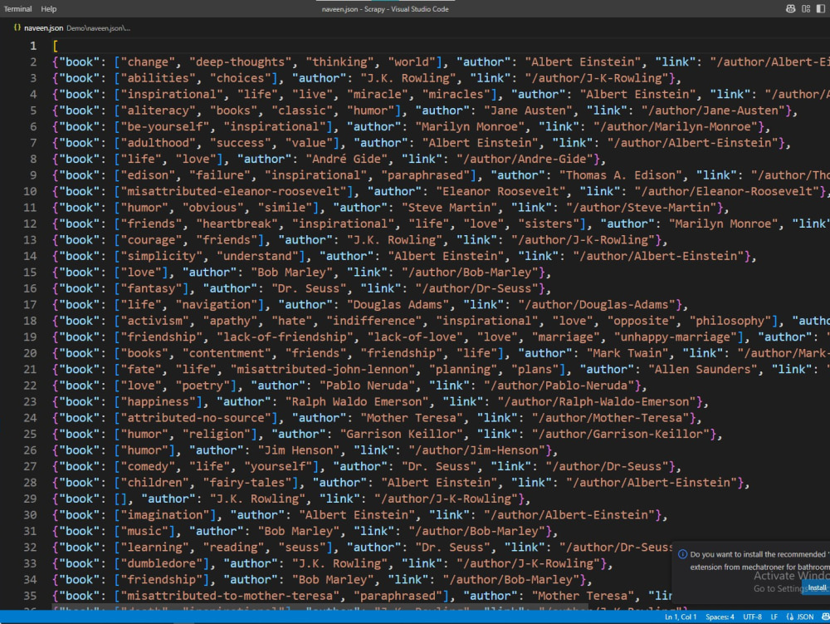
Task: Click "Garrison Keillor" on line 25
Action: pyautogui.click(x=401, y=434)
